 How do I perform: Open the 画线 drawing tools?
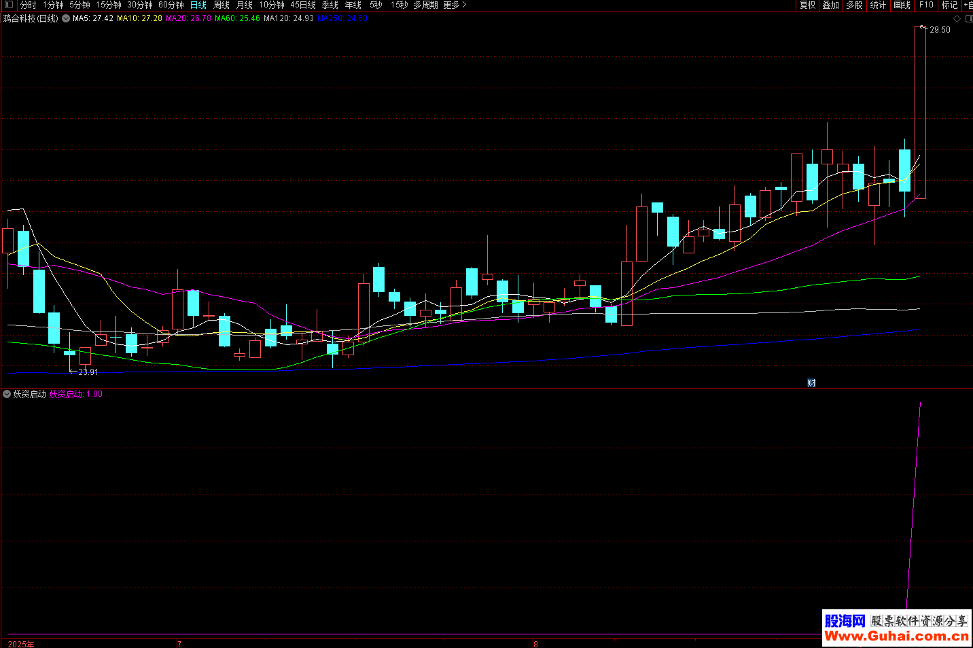[902, 5]
